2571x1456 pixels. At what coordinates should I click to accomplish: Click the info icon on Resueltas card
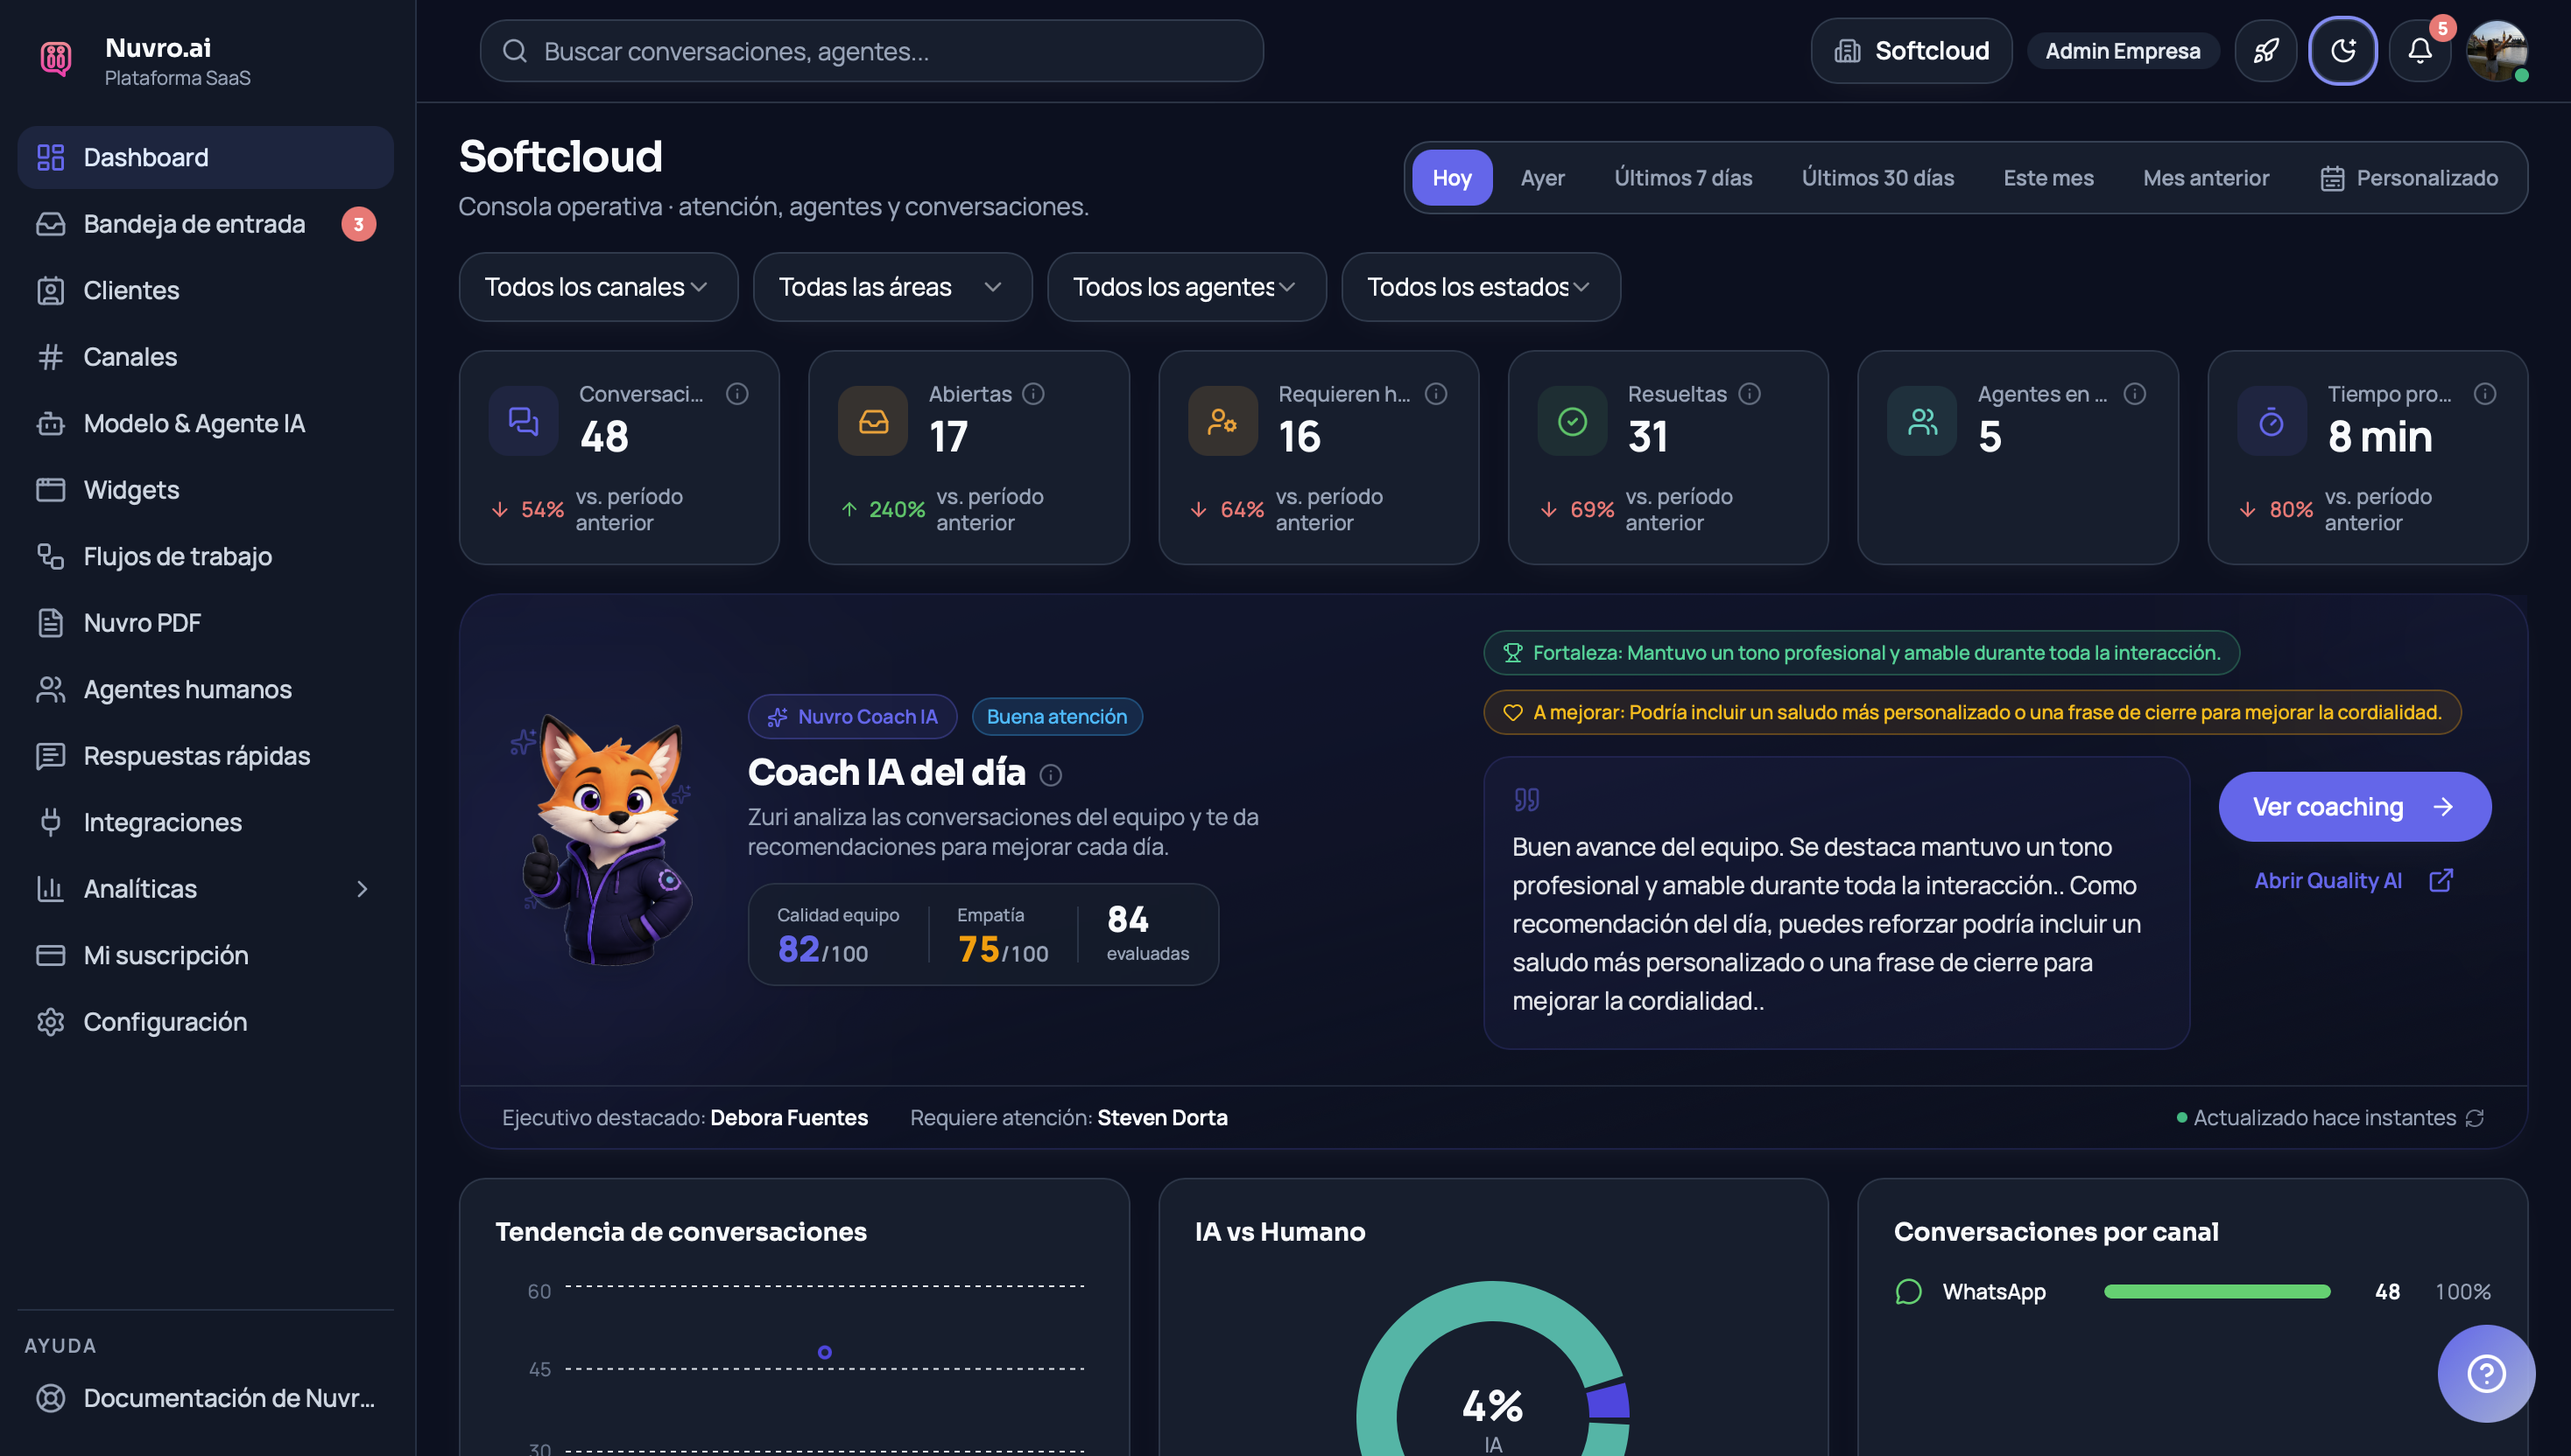click(1750, 394)
